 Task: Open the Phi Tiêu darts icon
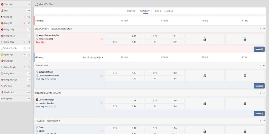click(2, 86)
